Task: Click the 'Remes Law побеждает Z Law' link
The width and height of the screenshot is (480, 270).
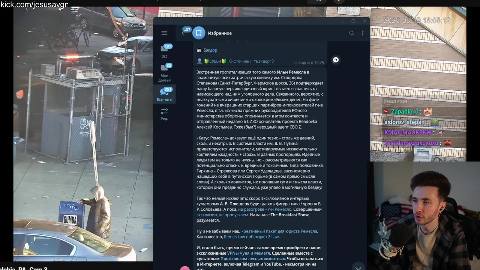Action: coord(251,237)
